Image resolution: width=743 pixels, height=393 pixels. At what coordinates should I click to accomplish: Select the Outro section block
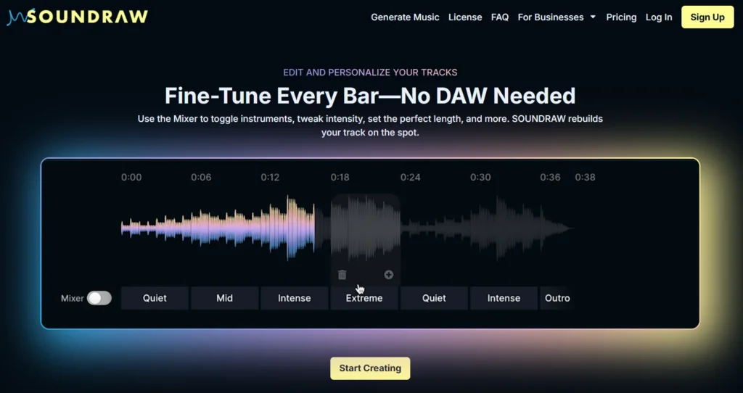557,298
